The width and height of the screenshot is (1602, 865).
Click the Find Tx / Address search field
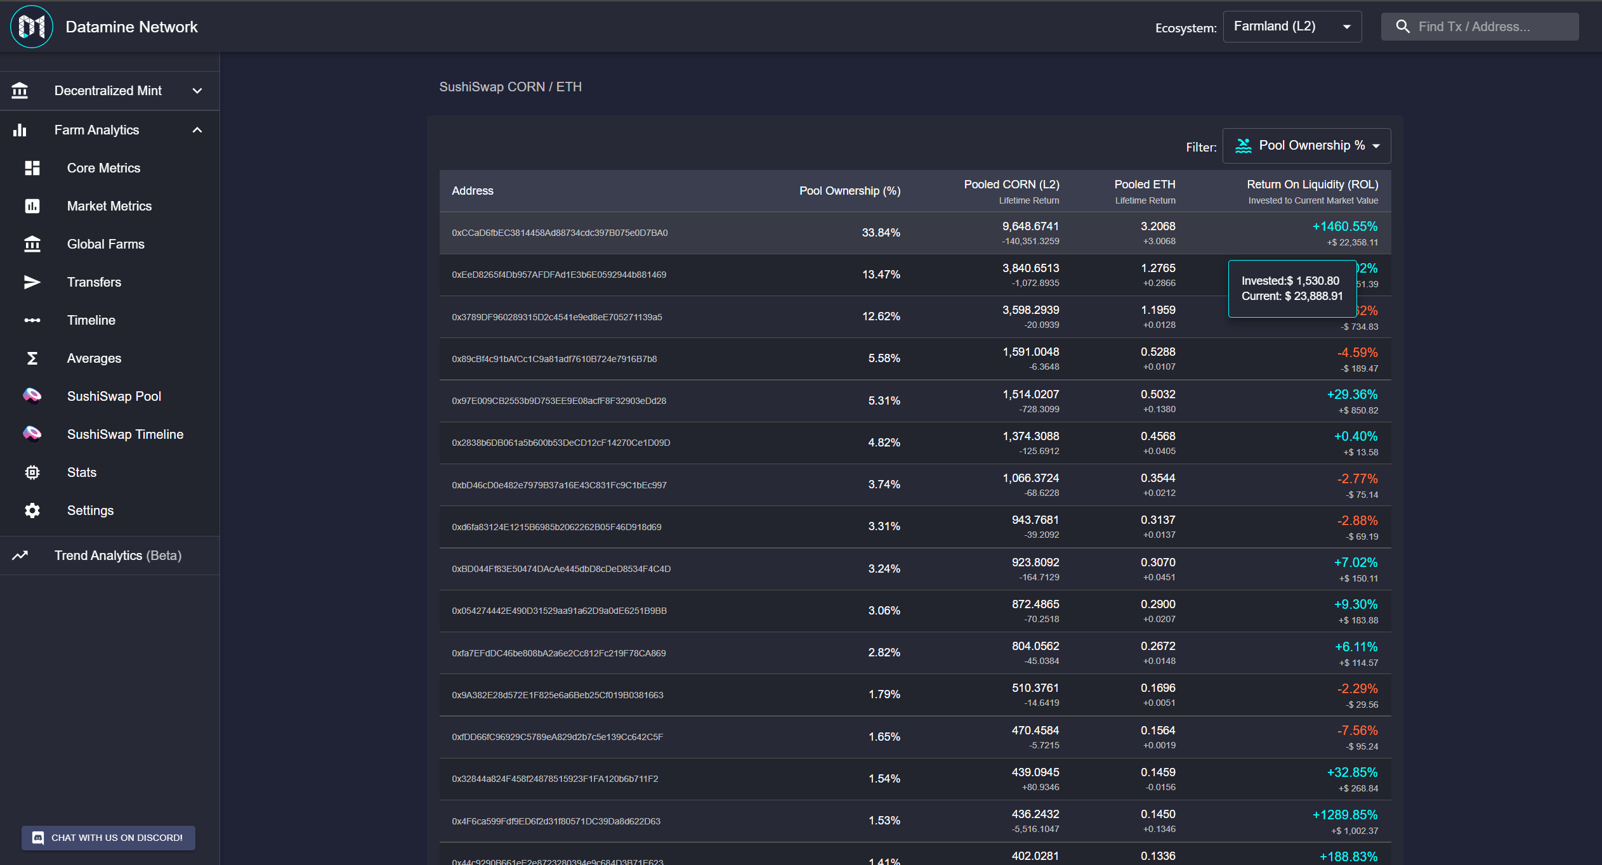(x=1480, y=27)
